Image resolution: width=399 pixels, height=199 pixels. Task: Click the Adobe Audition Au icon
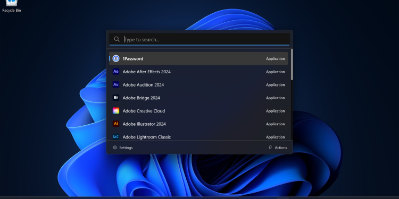(x=116, y=84)
